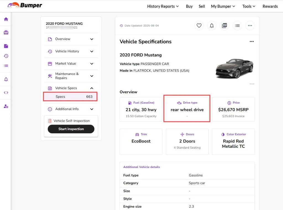Click the Additional Vehicle details heading
This screenshot has width=283, height=210.
141,167
